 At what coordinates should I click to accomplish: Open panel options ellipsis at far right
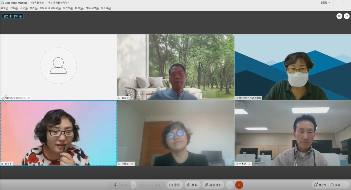point(346,185)
